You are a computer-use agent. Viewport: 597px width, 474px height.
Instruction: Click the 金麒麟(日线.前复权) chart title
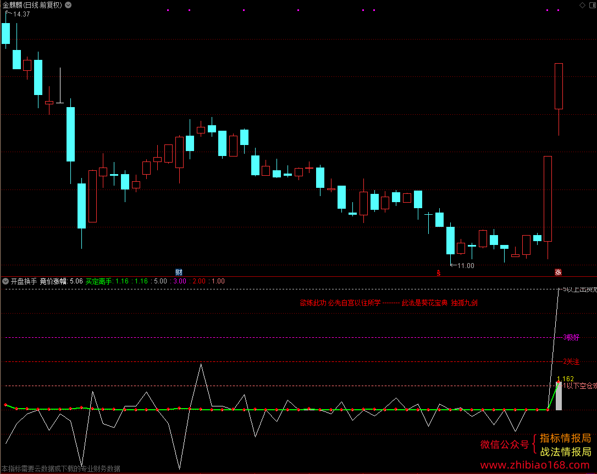[32, 5]
